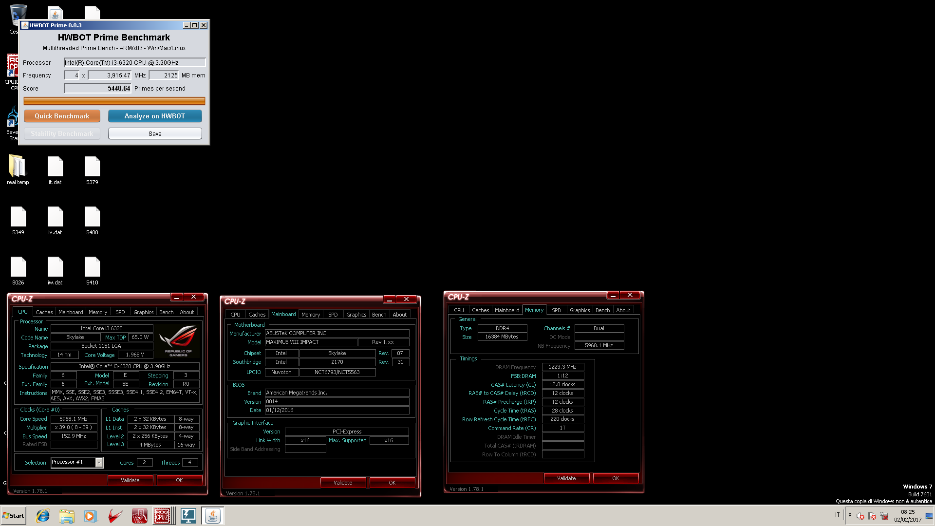Select the iw.dat file on desktop
Image resolution: width=935 pixels, height=526 pixels.
pos(55,270)
